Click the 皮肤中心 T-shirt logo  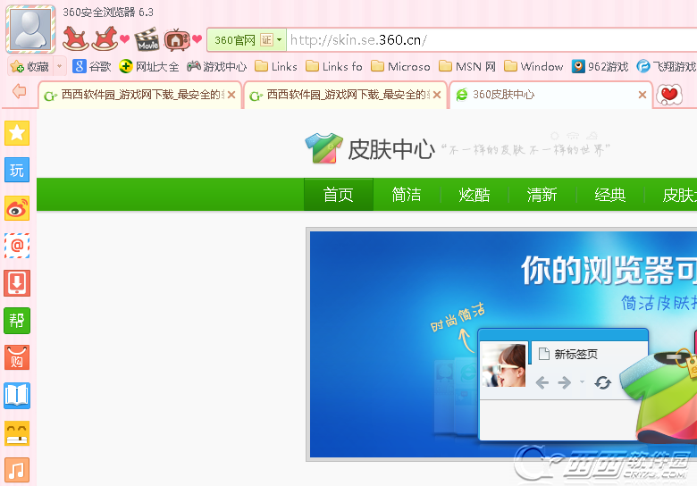[x=323, y=148]
